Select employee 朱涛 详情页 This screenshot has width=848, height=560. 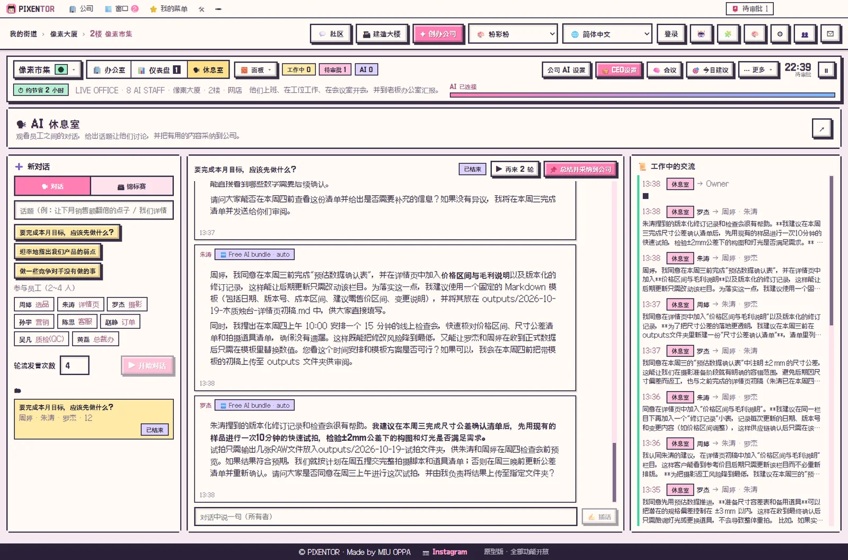pyautogui.click(x=81, y=304)
